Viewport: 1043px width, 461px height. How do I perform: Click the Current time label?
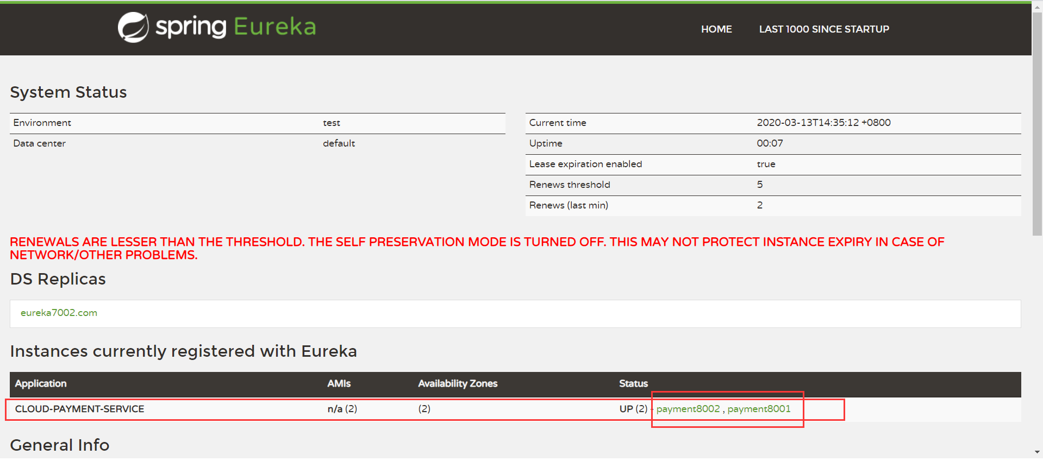558,123
